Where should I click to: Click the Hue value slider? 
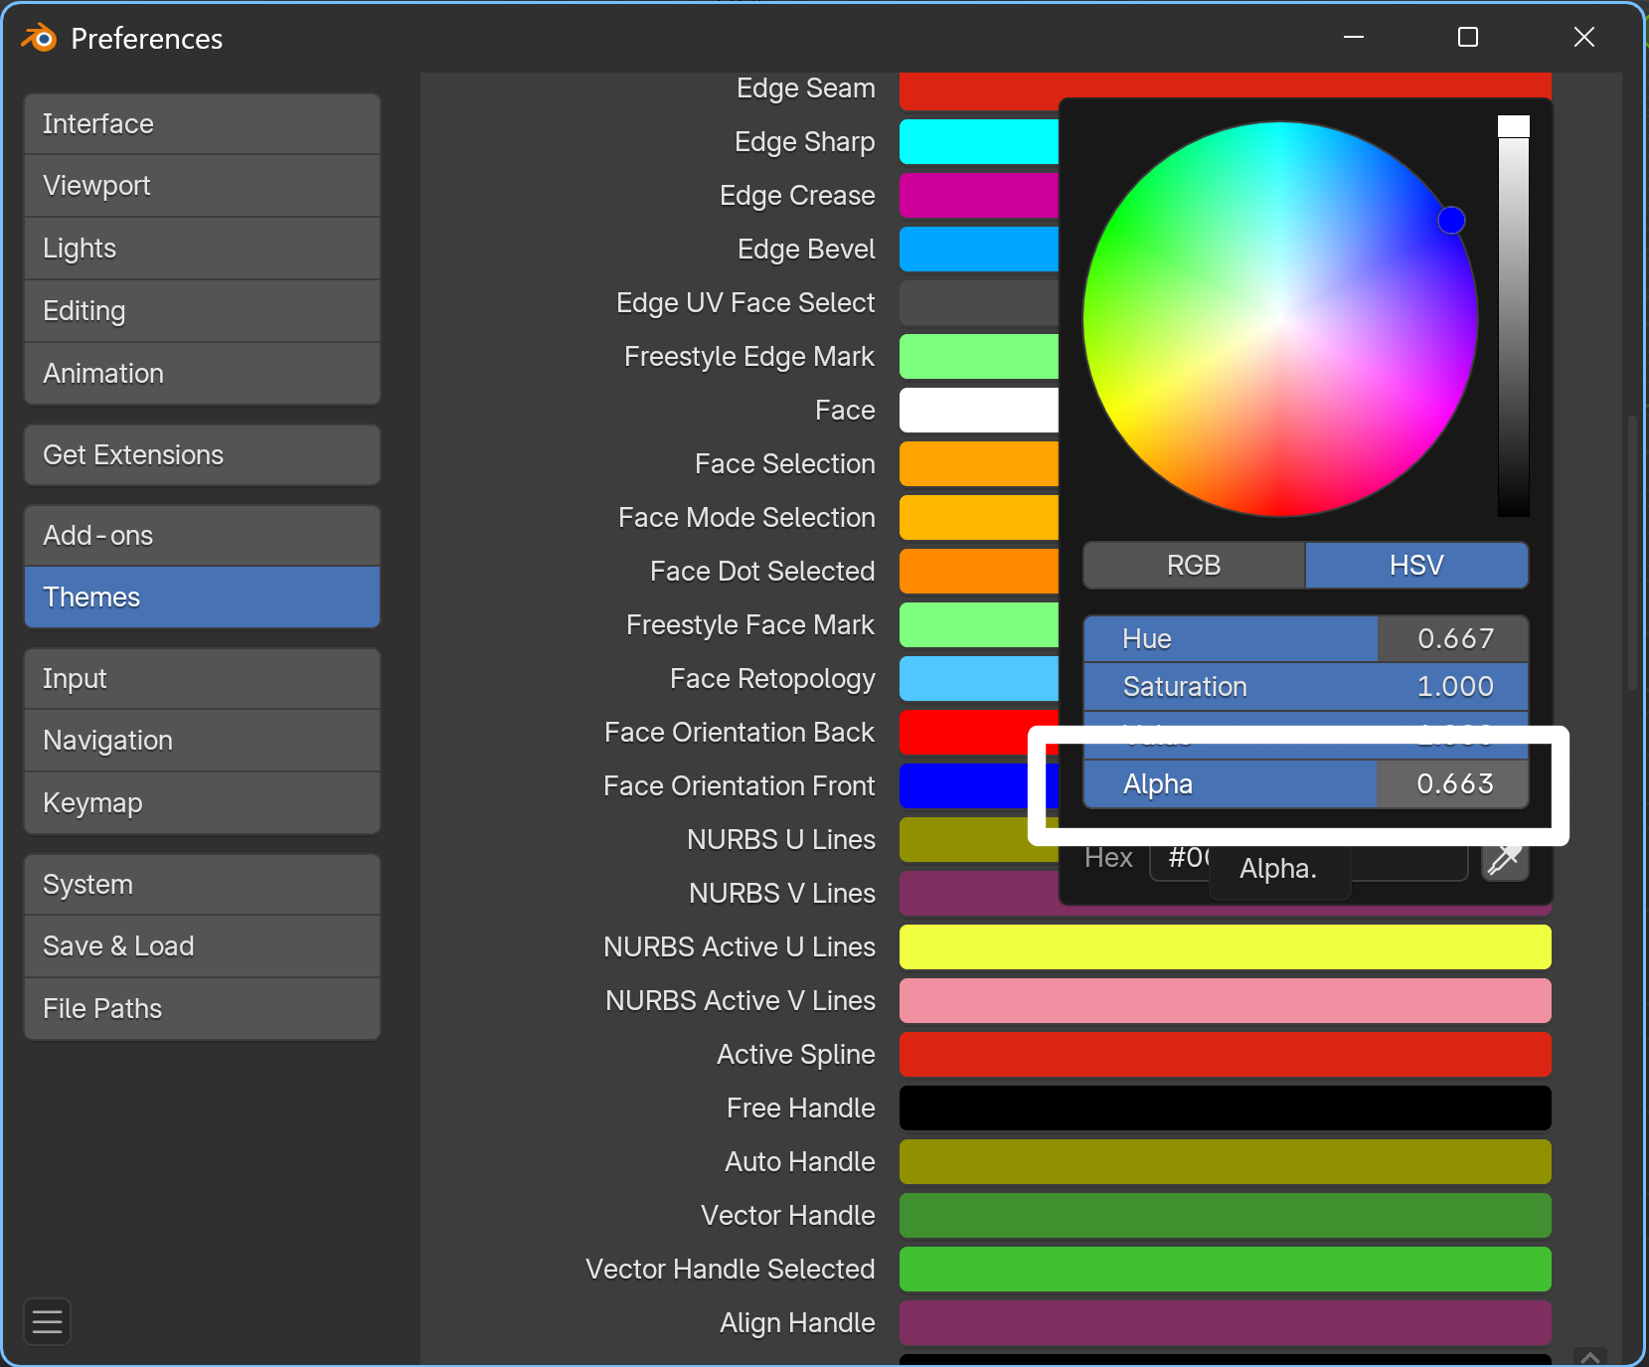[x=1306, y=638]
